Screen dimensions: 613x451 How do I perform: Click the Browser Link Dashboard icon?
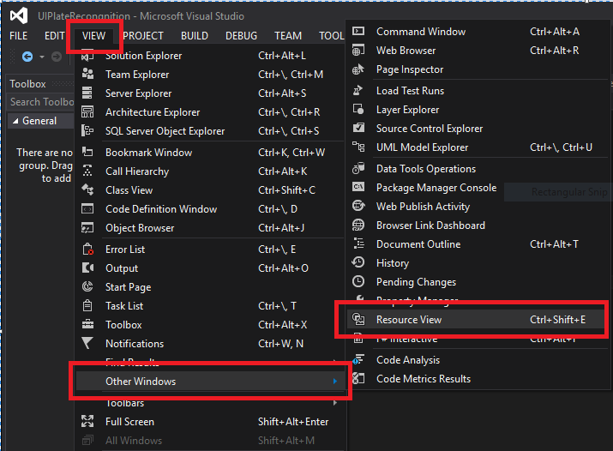(358, 225)
